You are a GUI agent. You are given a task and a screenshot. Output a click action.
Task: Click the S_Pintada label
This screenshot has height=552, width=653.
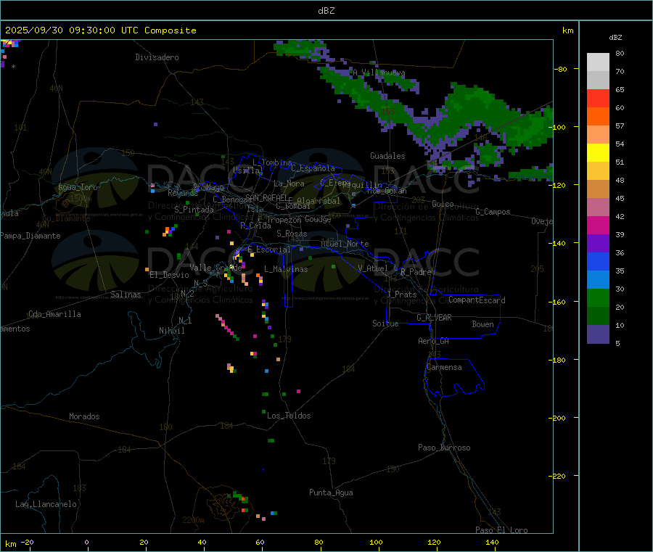pyautogui.click(x=194, y=210)
